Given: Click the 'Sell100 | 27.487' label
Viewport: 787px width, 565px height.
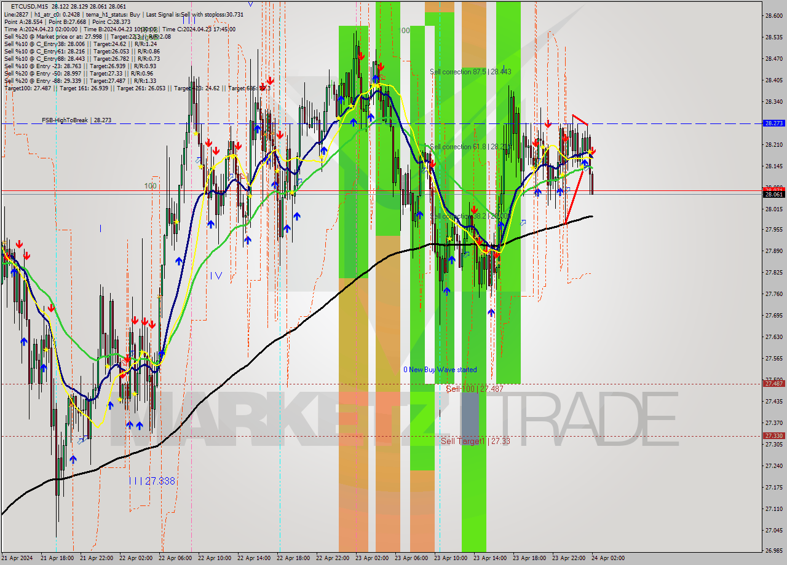Looking at the screenshot, I should (x=475, y=389).
